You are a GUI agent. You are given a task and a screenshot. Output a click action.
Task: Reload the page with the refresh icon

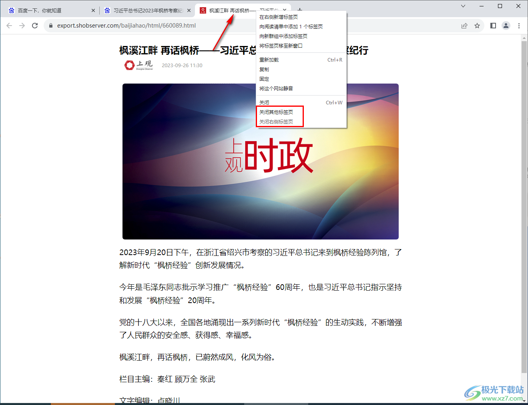tap(35, 26)
